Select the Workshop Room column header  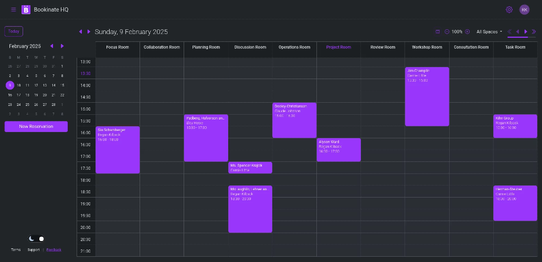pos(427,47)
